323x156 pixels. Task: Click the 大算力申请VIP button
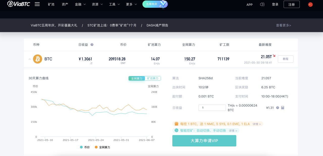tap(204, 141)
